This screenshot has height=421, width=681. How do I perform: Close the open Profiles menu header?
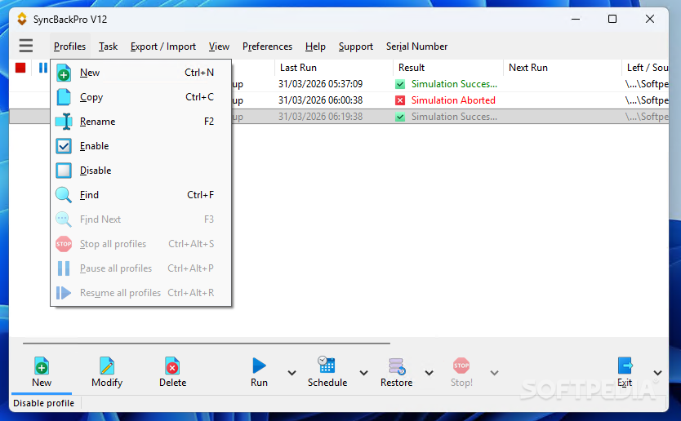pyautogui.click(x=70, y=47)
